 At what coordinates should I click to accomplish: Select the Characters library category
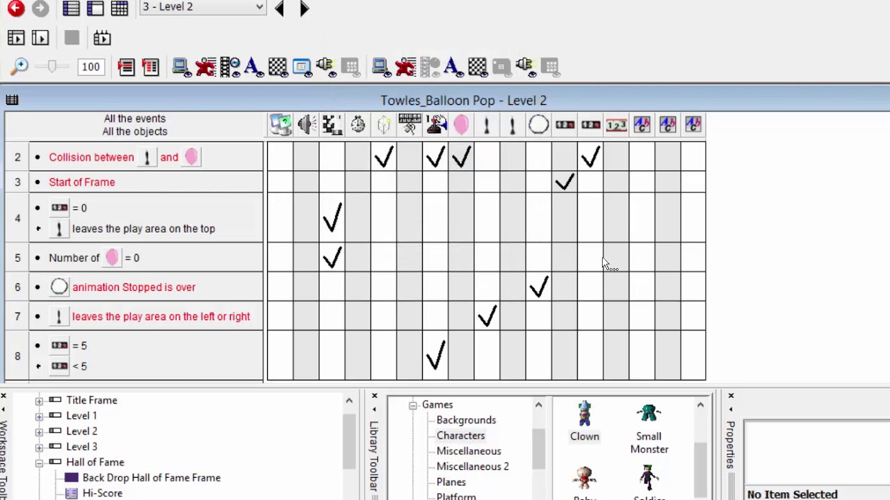tap(460, 435)
